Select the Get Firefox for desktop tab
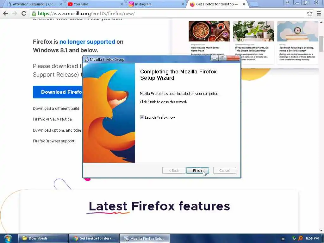 click(x=217, y=4)
